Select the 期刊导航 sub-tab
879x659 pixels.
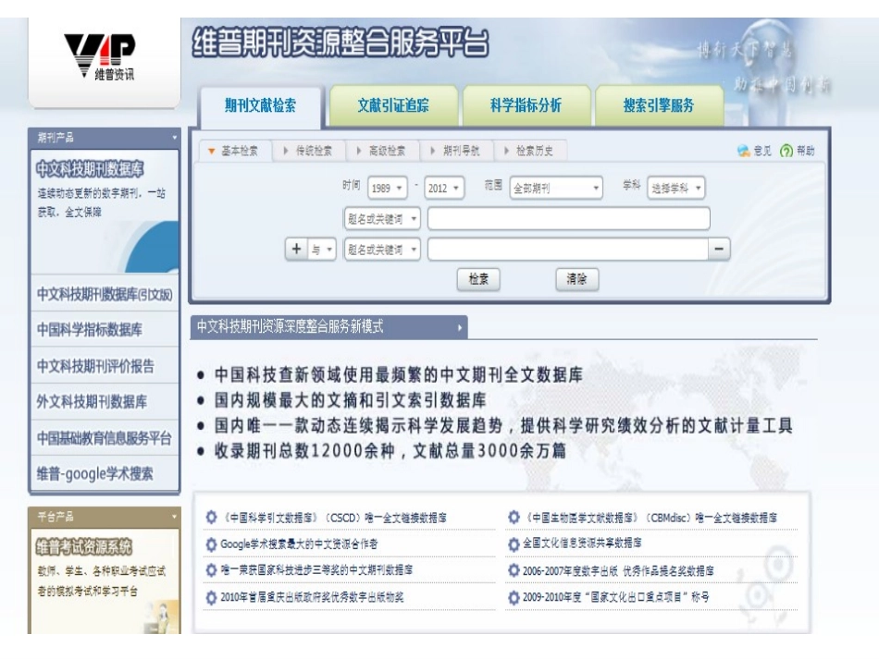pos(455,152)
